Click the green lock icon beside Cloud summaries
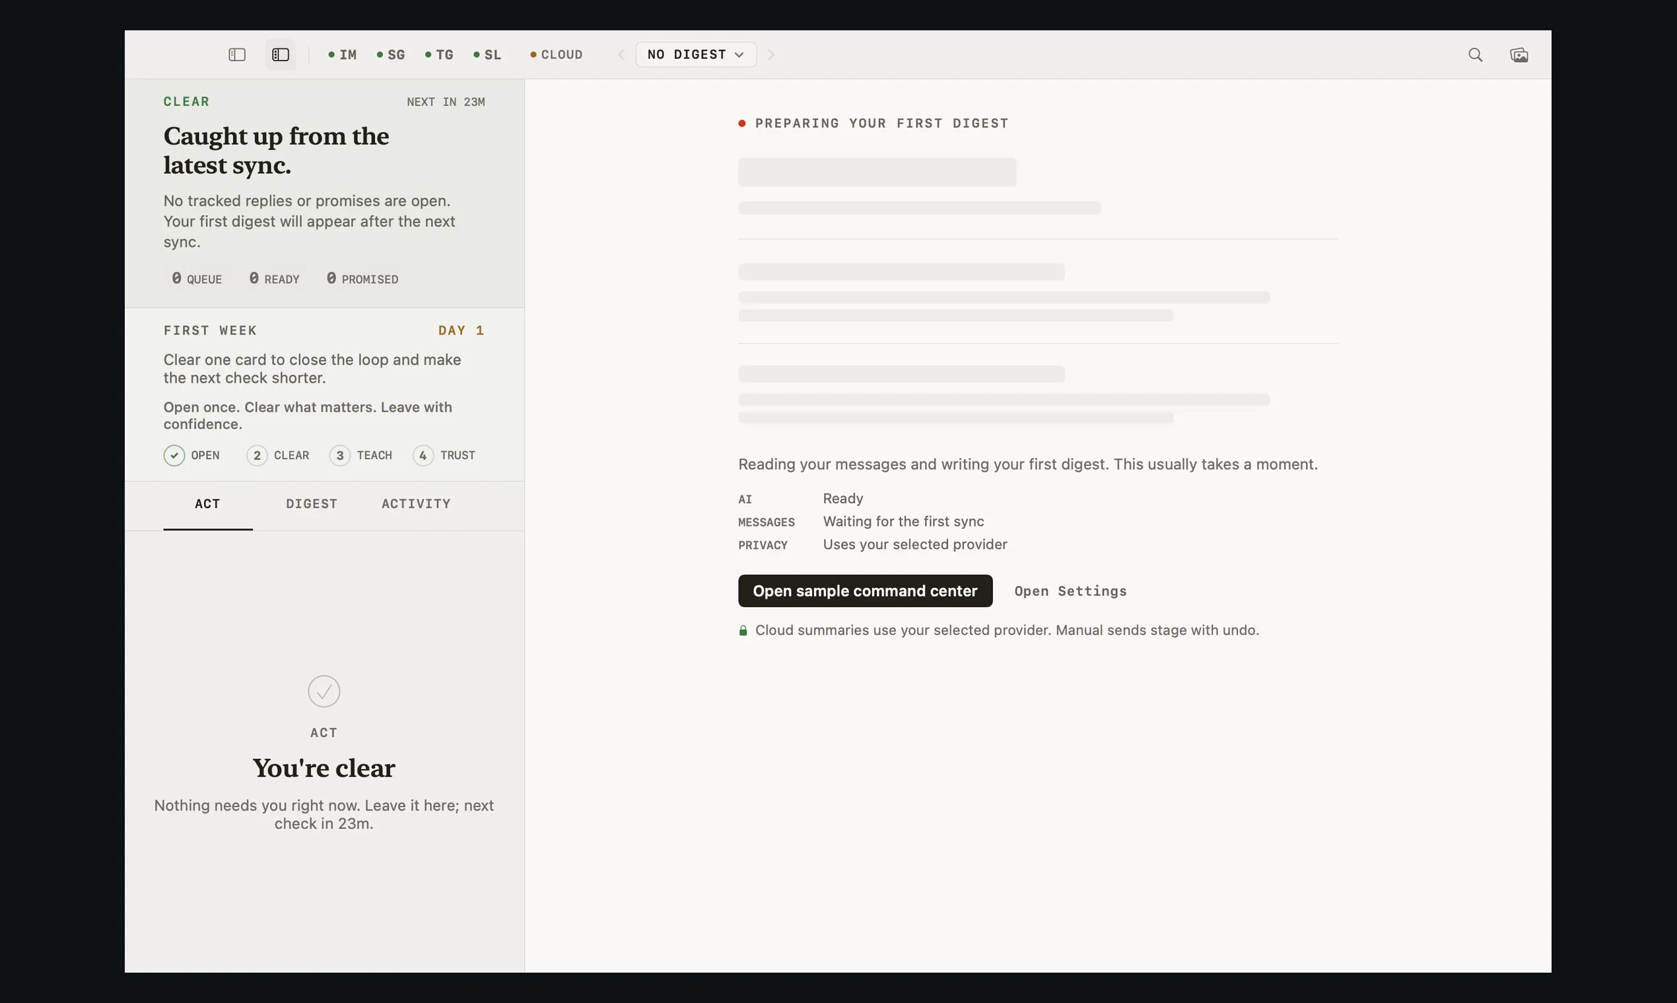The width and height of the screenshot is (1677, 1003). 743,631
